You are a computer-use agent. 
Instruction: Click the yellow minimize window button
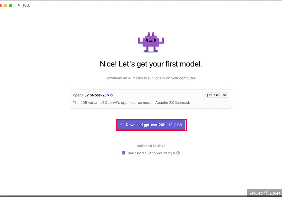coord(5,6)
